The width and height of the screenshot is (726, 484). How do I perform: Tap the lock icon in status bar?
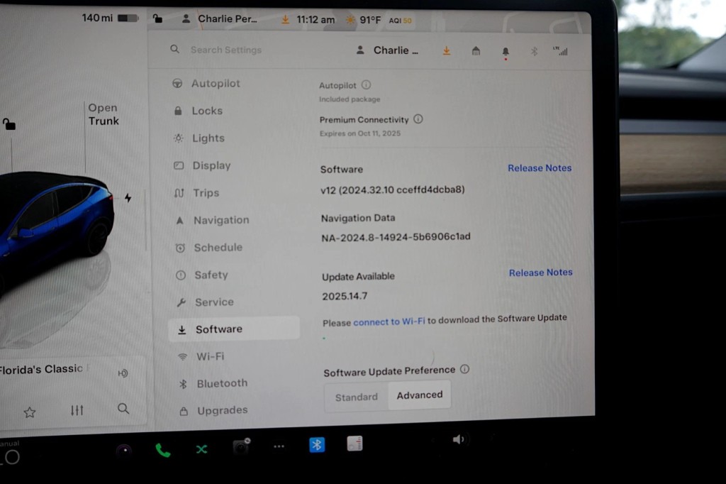157,19
